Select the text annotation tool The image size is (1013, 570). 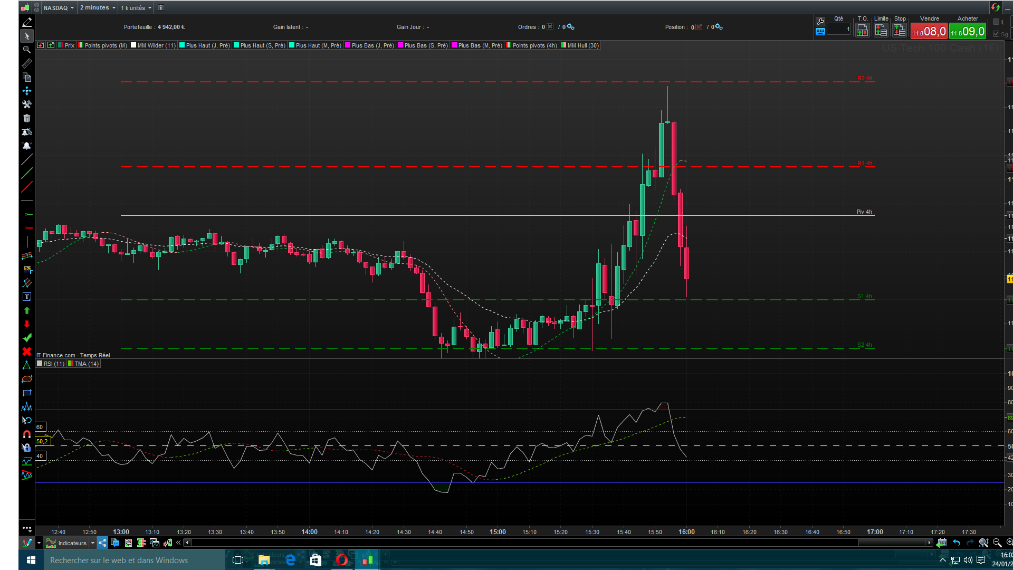27,297
